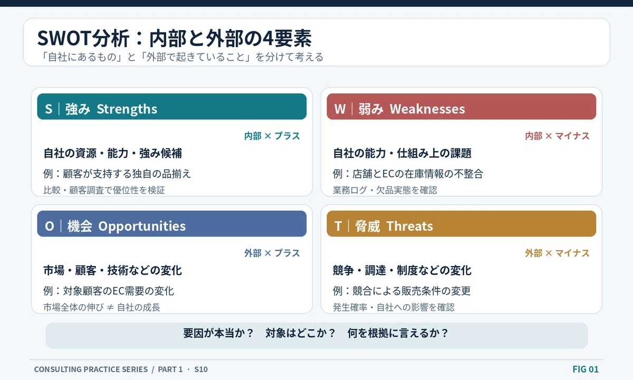The image size is (633, 380).
Task: Select "例：店舗とECの在庫情報の不整合" text
Action: 408,174
